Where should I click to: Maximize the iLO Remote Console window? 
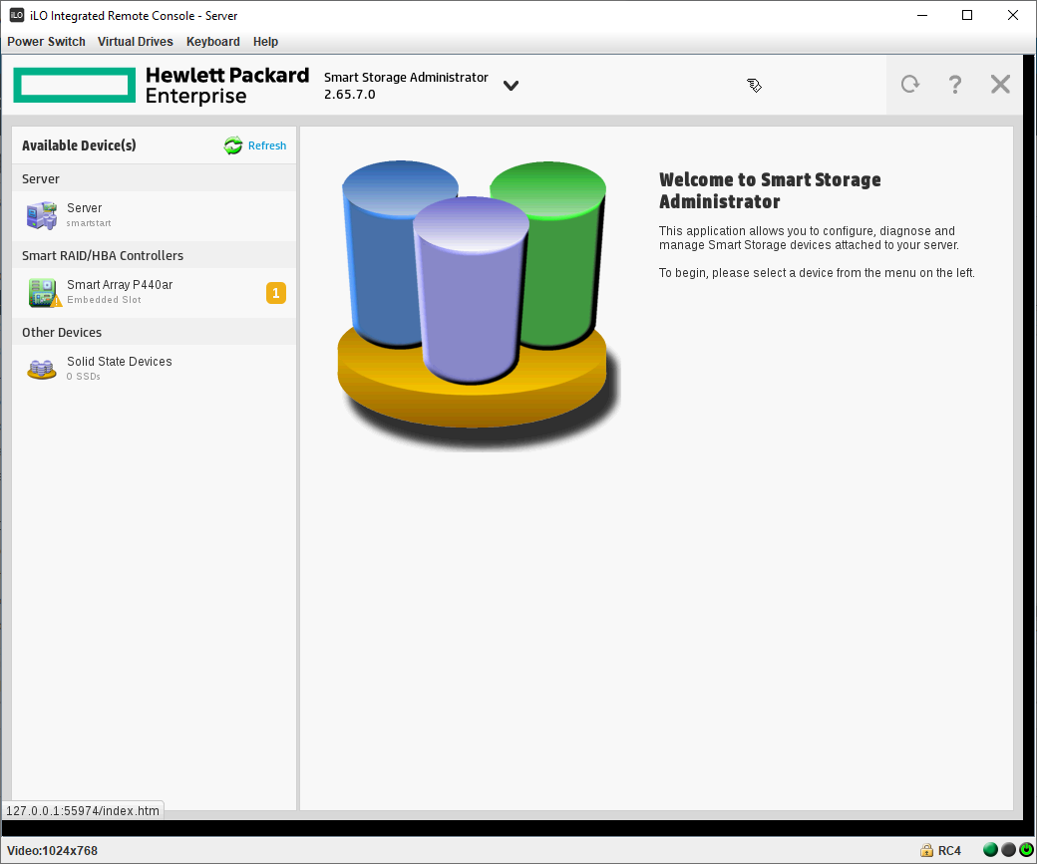(967, 15)
